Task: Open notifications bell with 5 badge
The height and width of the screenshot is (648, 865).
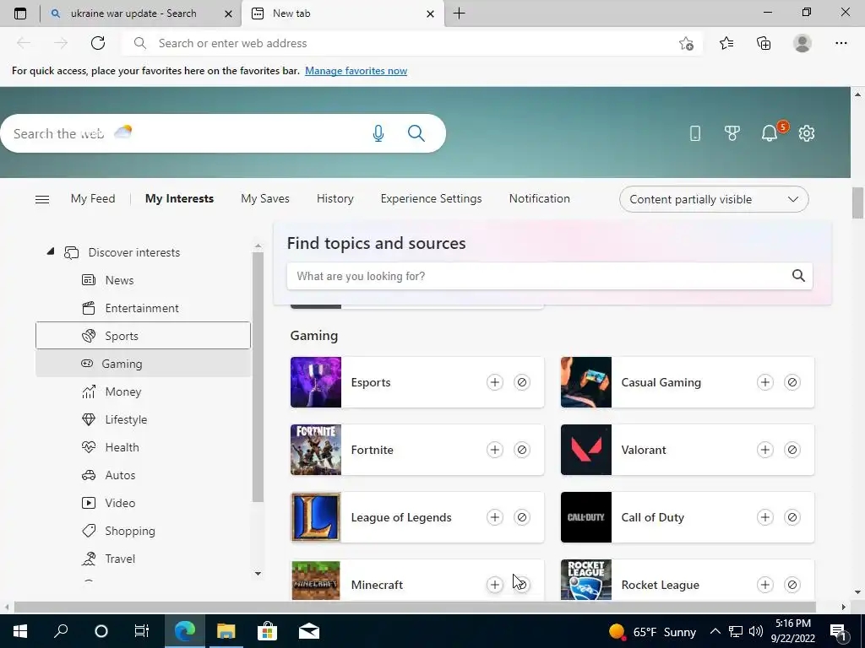Action: [770, 132]
